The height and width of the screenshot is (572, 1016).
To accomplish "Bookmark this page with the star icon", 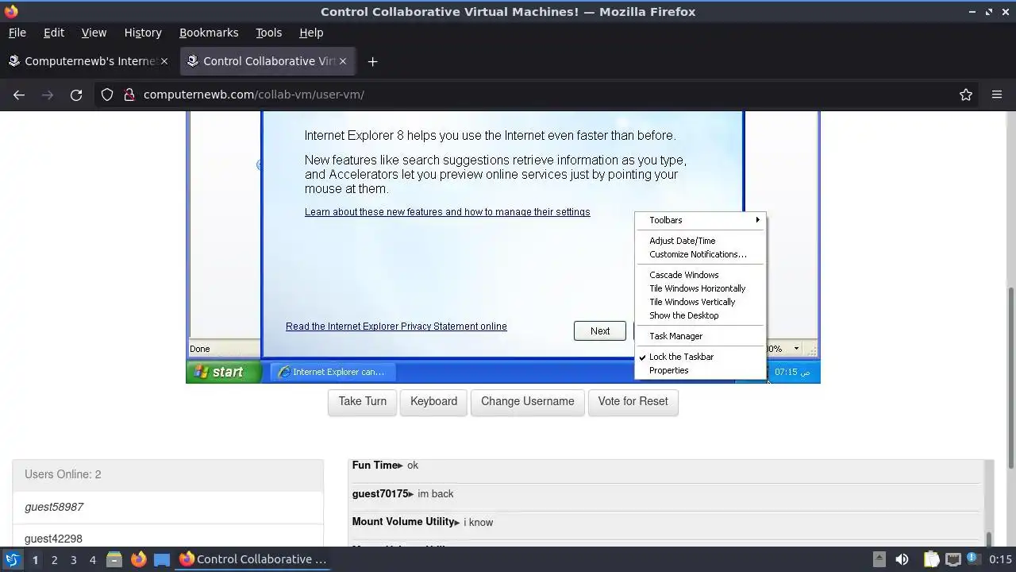I will coord(966,95).
